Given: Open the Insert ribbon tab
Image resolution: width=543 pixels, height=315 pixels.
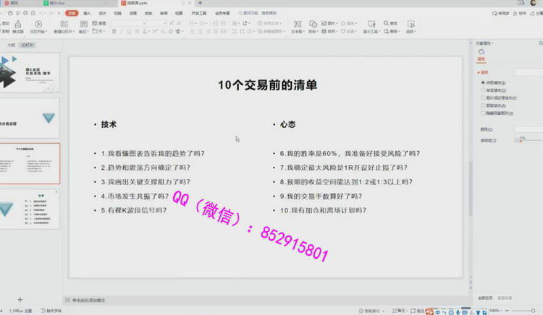Looking at the screenshot, I should (86, 13).
